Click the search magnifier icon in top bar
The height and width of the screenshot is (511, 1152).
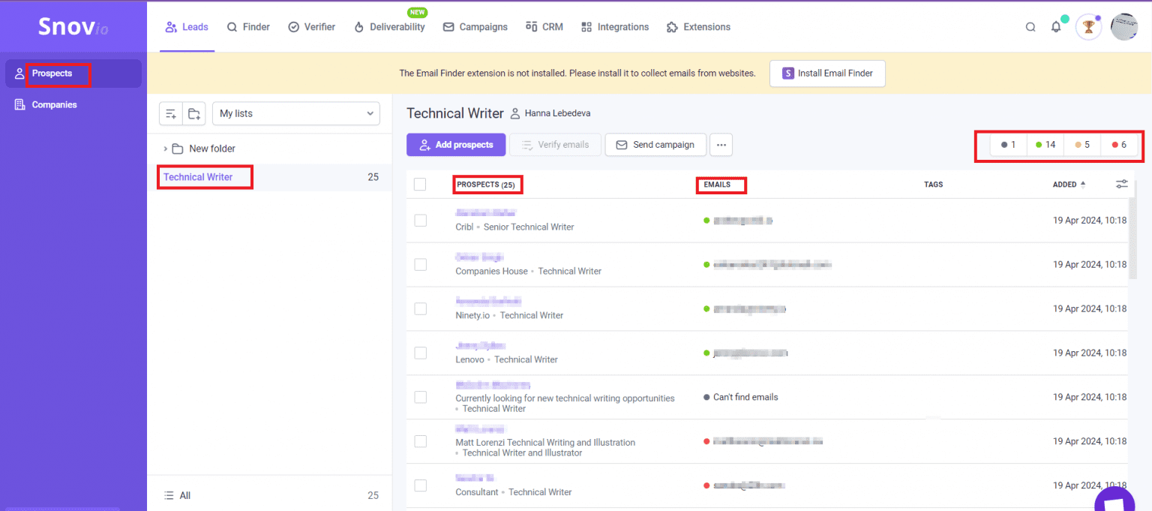(1030, 27)
